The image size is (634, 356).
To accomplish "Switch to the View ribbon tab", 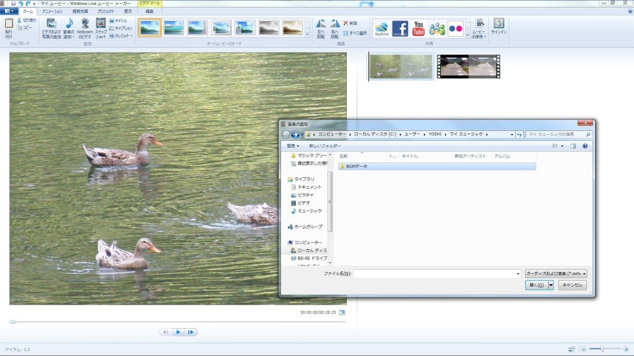I will (128, 11).
